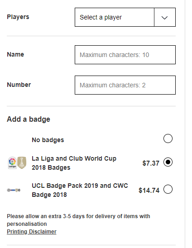Click UCL Badge Pack 2019 and CWC label
This screenshot has width=192, height=248.
pos(80,190)
